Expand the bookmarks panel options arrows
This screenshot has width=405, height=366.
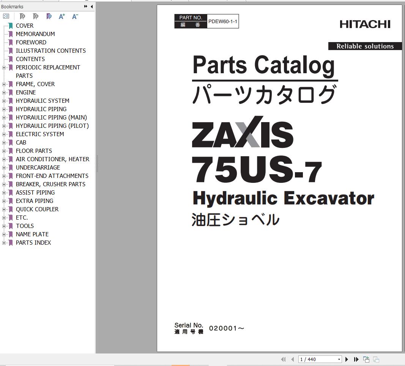pyautogui.click(x=86, y=6)
